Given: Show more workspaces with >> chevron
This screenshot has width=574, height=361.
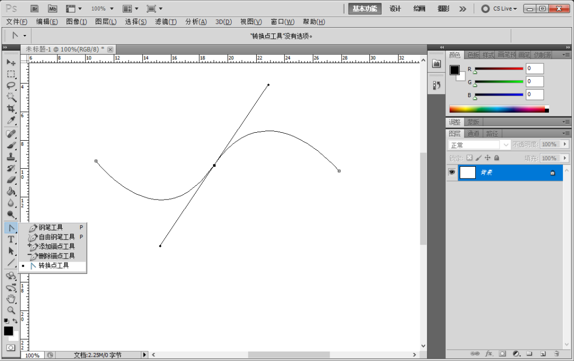Looking at the screenshot, I should (463, 9).
